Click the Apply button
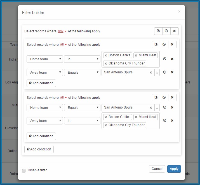This screenshot has height=185, width=200. pos(174,169)
